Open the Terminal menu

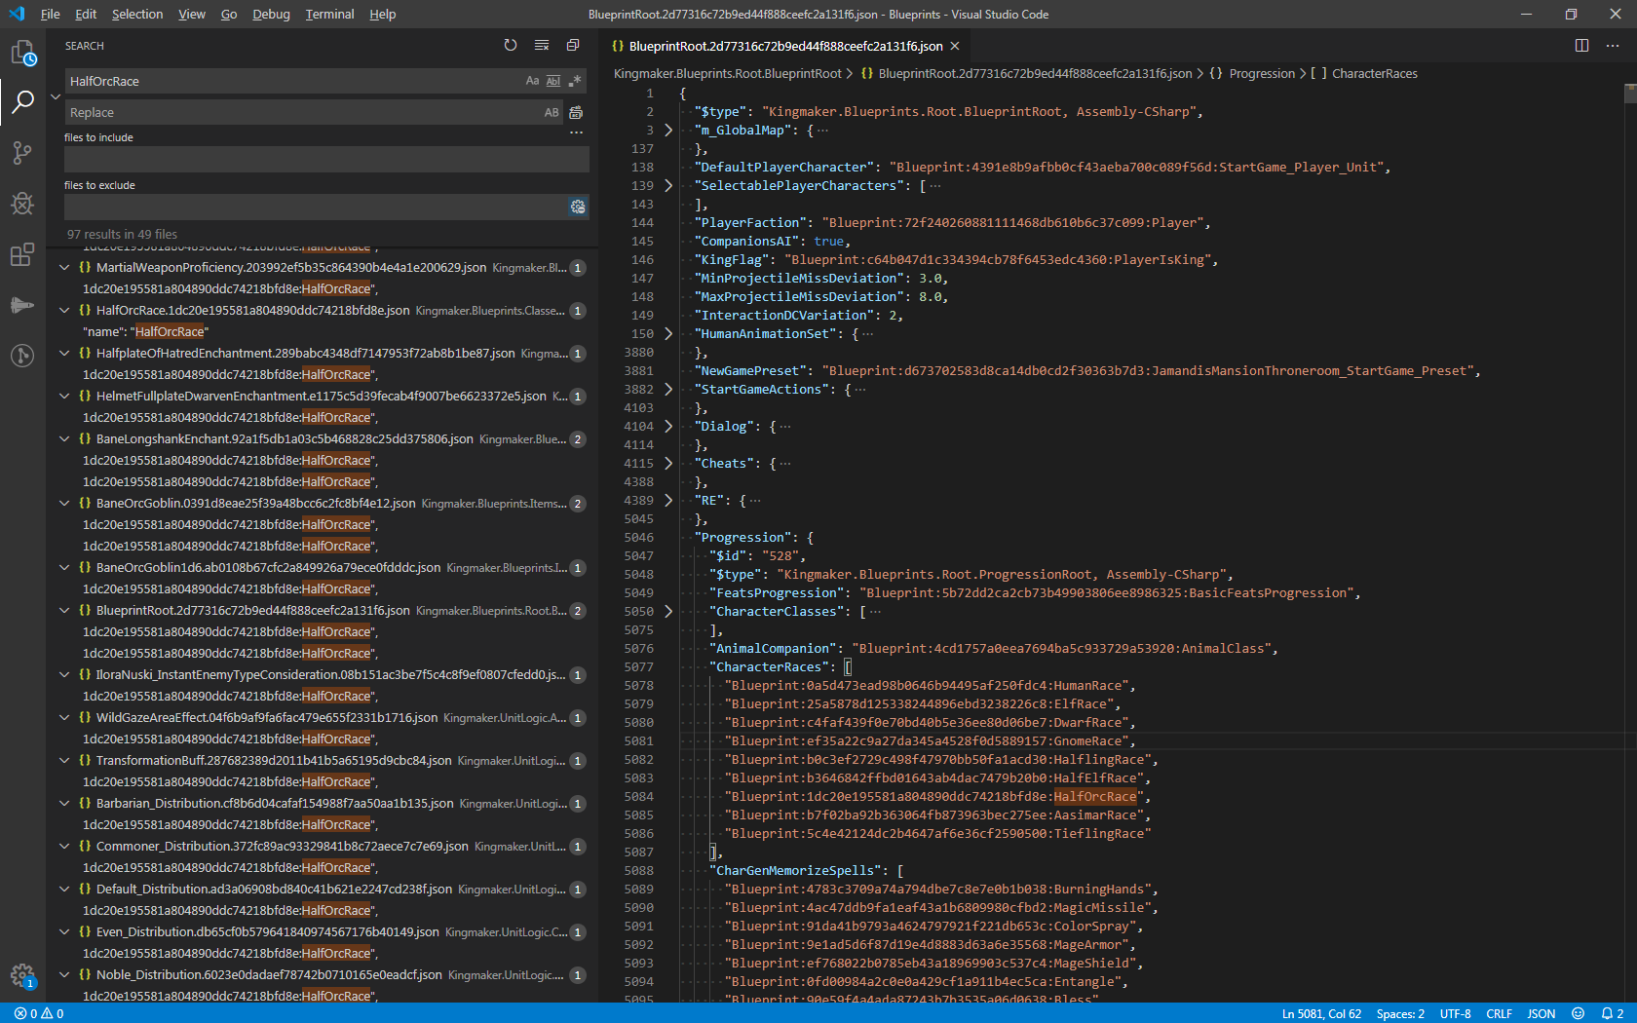pos(329,14)
